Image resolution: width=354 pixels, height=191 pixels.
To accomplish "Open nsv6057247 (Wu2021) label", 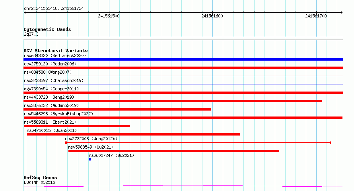I will coord(111,155).
